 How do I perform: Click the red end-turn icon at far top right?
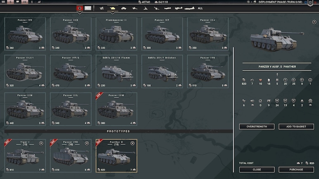point(315,2)
